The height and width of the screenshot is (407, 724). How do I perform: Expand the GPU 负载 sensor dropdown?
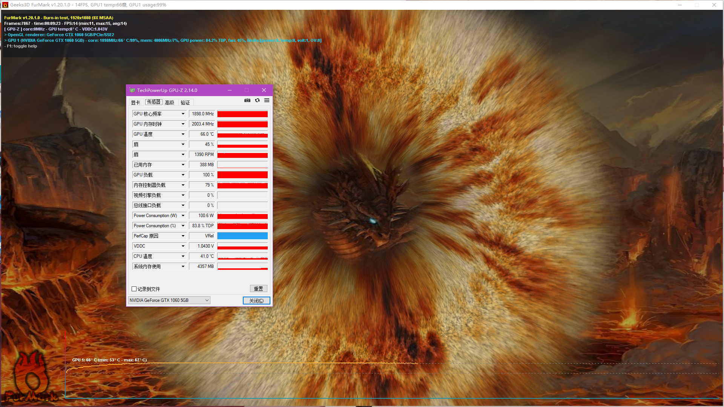[x=183, y=175]
